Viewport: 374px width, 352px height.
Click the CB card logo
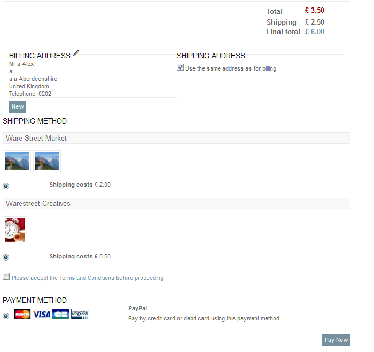pyautogui.click(x=60, y=314)
